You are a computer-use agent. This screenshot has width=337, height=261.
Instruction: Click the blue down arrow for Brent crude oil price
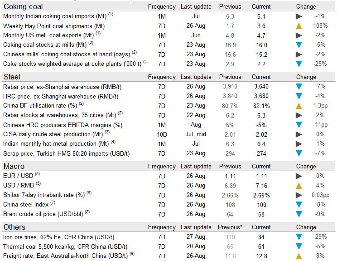(298, 214)
